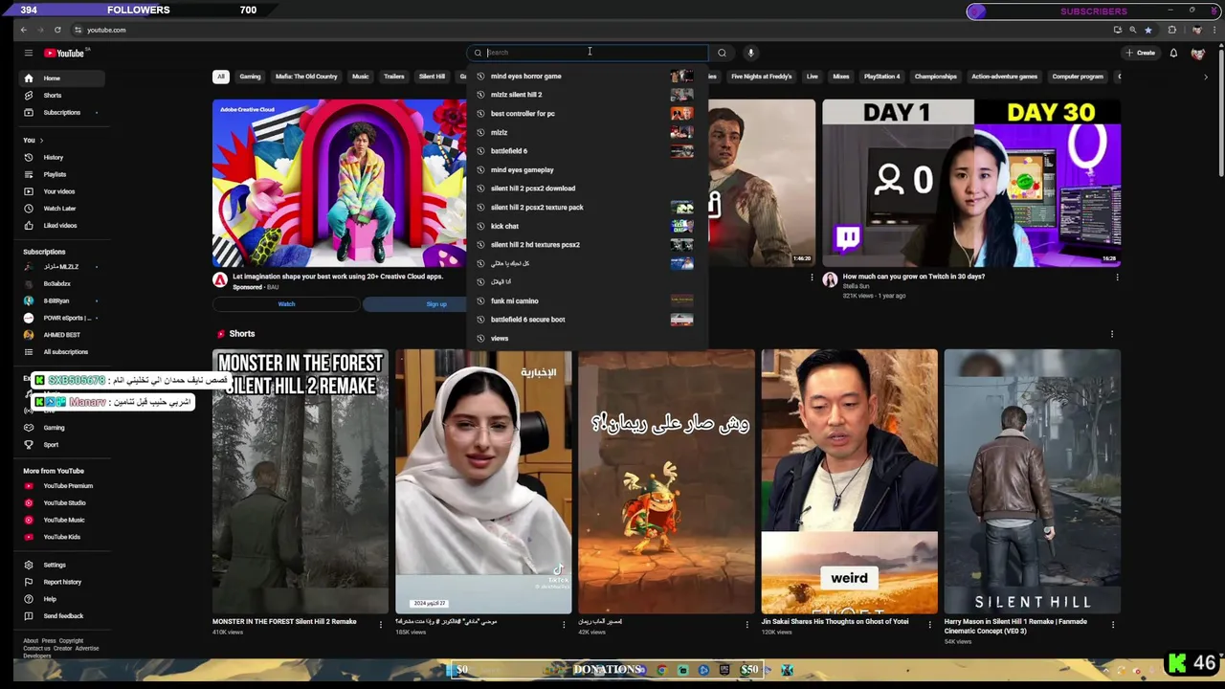The height and width of the screenshot is (689, 1225).
Task: Select the Five Nights at Freddy's chip
Action: (x=761, y=77)
